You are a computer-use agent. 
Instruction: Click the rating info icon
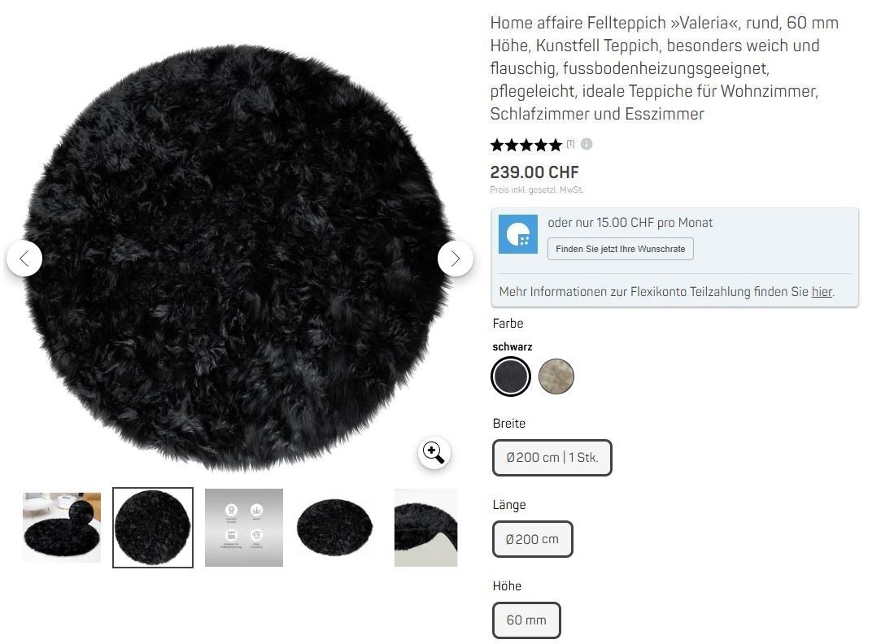point(586,144)
